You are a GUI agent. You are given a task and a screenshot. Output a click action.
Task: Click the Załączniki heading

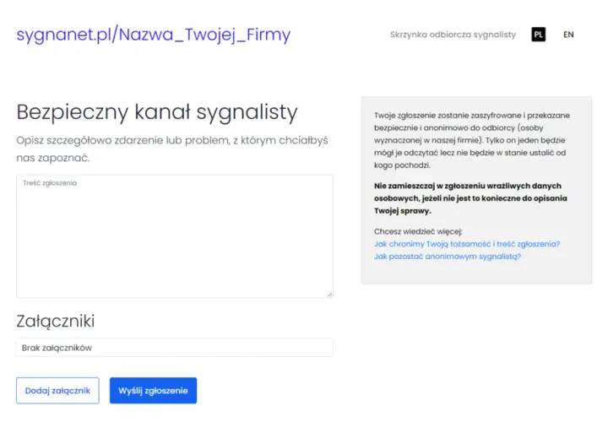tap(56, 322)
